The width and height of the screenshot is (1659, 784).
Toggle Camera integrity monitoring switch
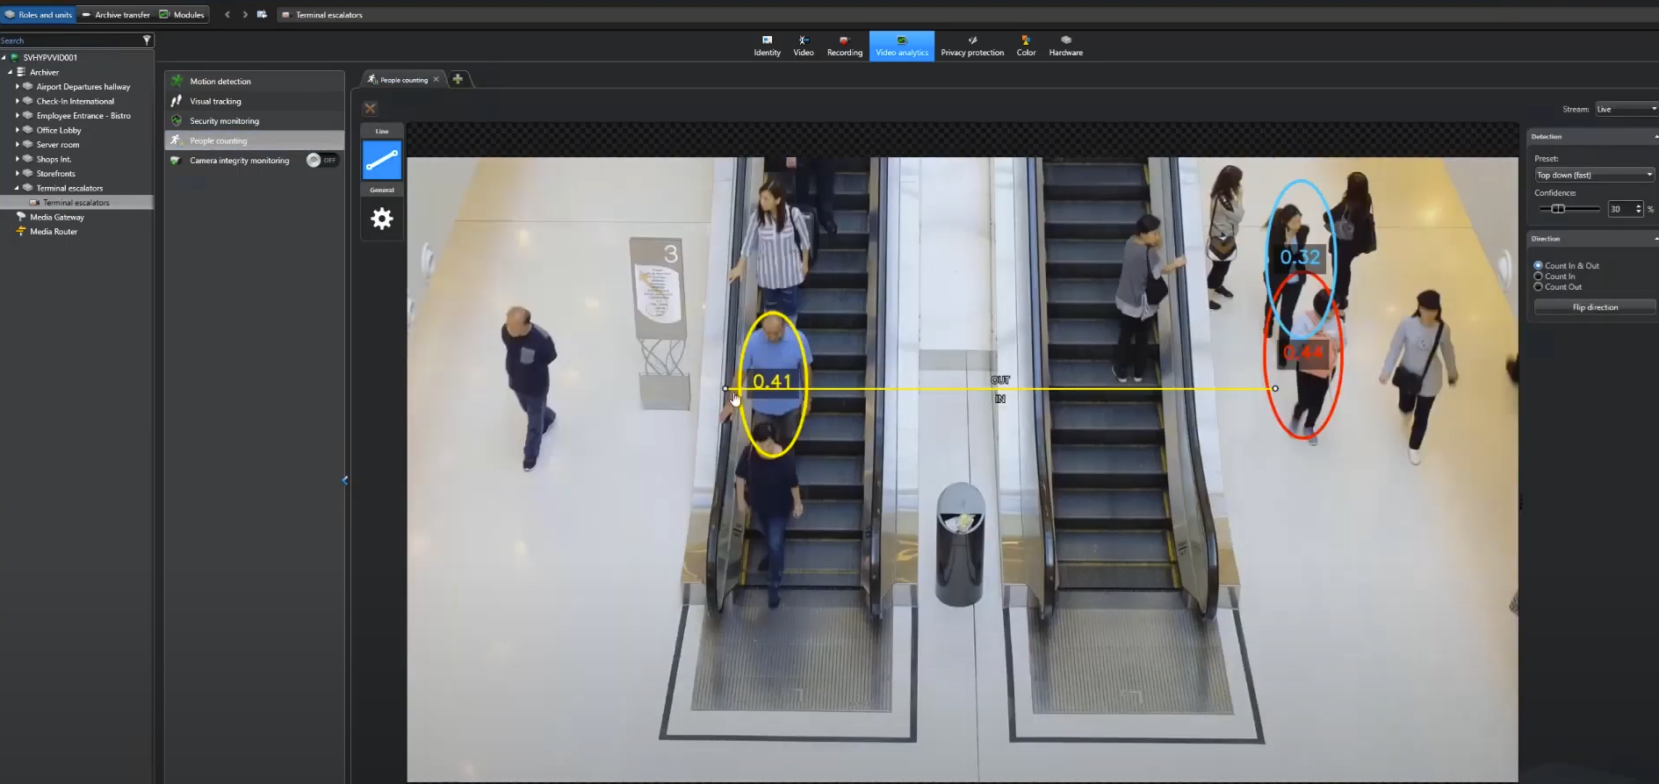coord(321,160)
